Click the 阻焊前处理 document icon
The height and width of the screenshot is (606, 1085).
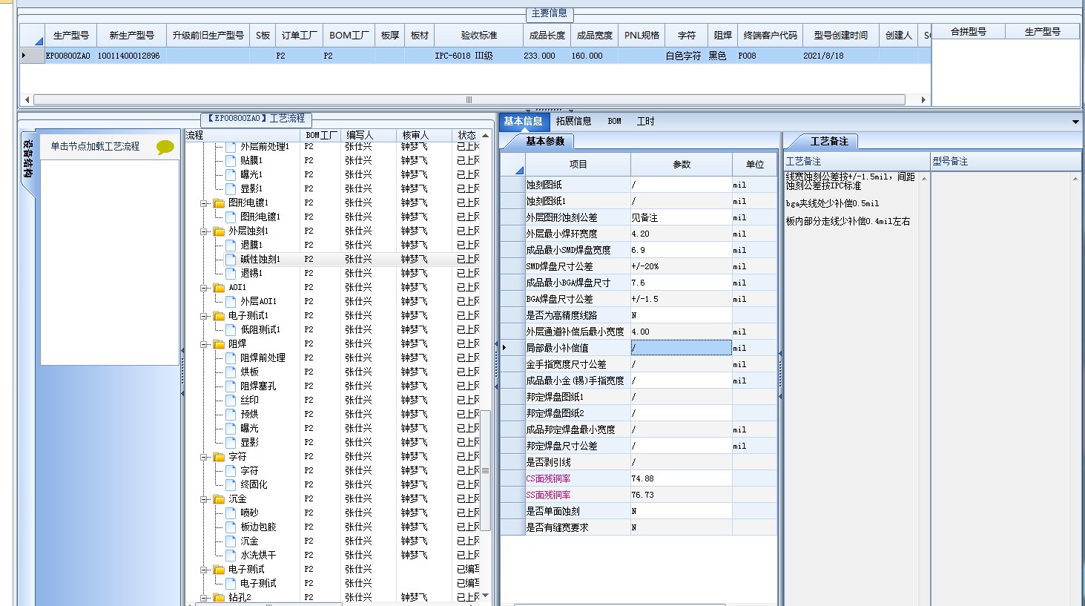coord(231,358)
